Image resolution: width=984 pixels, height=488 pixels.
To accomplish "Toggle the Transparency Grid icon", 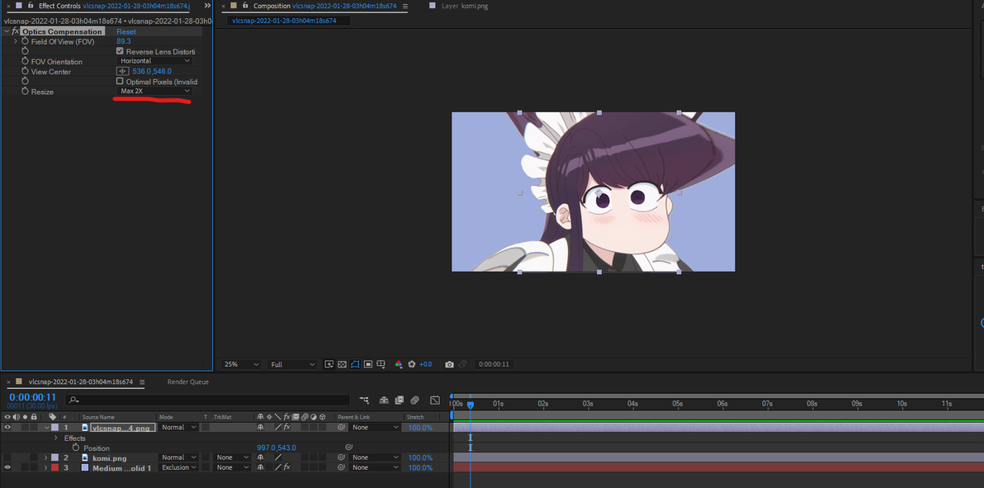I will coord(342,364).
